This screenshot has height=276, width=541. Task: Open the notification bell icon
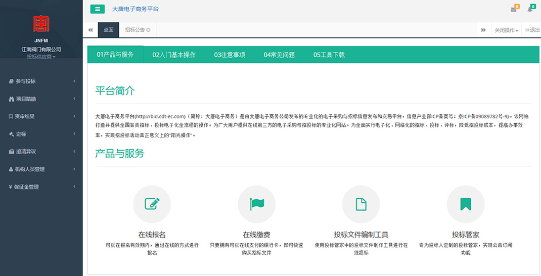530,9
